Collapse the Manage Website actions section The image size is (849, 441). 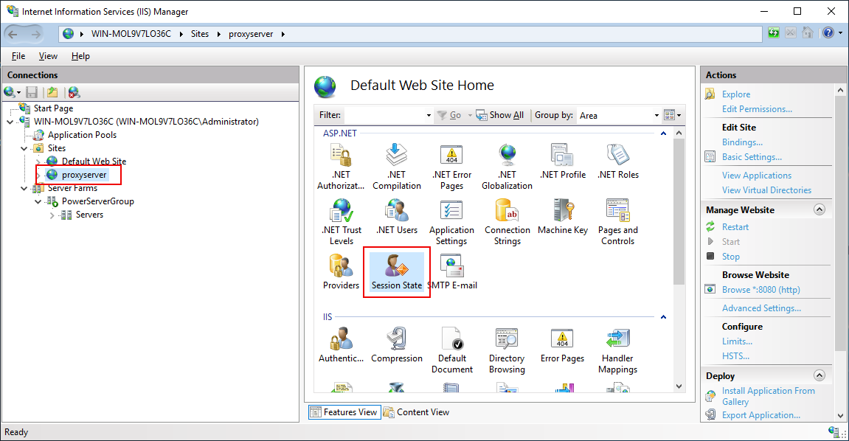[819, 210]
